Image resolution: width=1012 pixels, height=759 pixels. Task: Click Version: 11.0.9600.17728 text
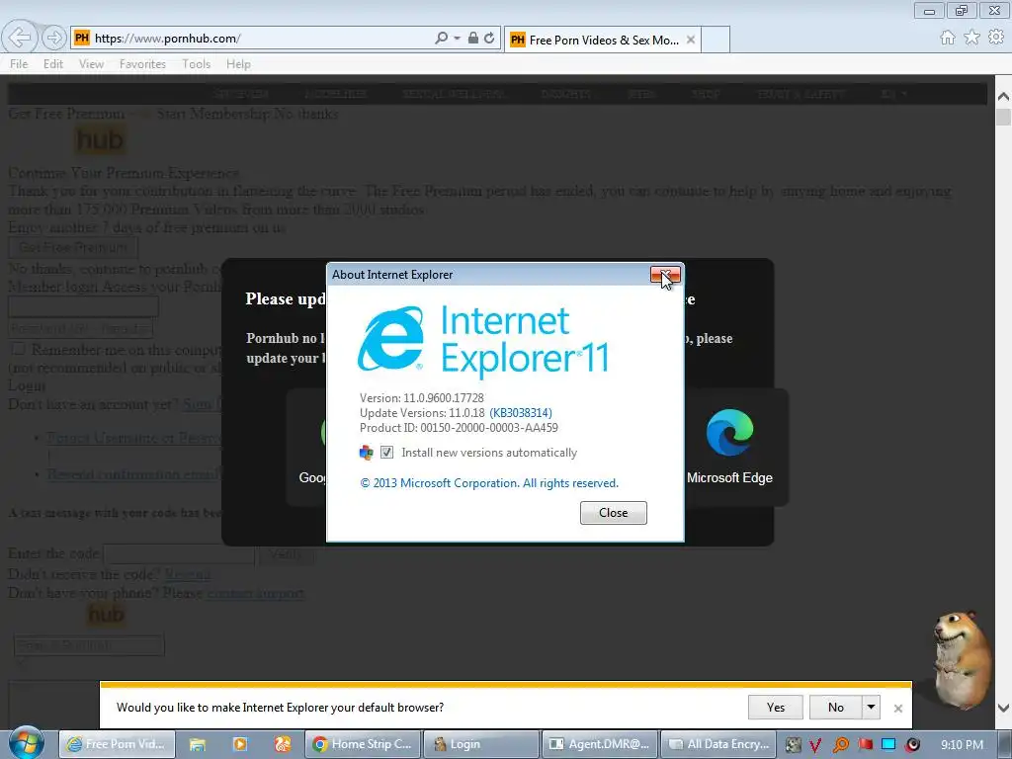point(421,398)
